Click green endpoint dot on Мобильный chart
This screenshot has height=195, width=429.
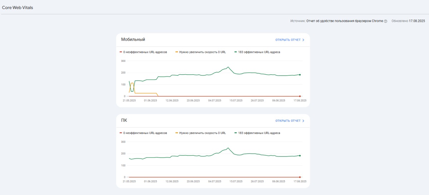tap(300, 75)
